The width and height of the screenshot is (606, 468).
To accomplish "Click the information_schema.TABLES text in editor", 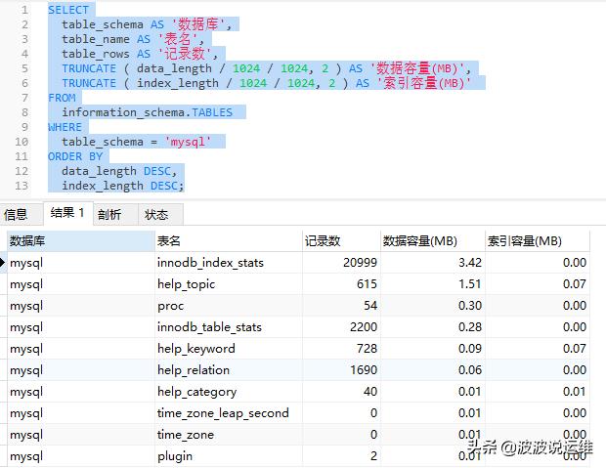I will 148,112.
